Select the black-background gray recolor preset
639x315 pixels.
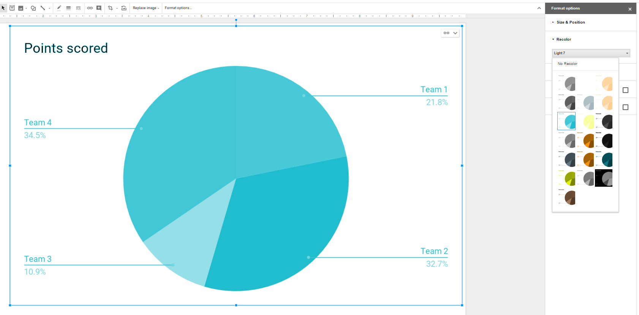pyautogui.click(x=604, y=178)
